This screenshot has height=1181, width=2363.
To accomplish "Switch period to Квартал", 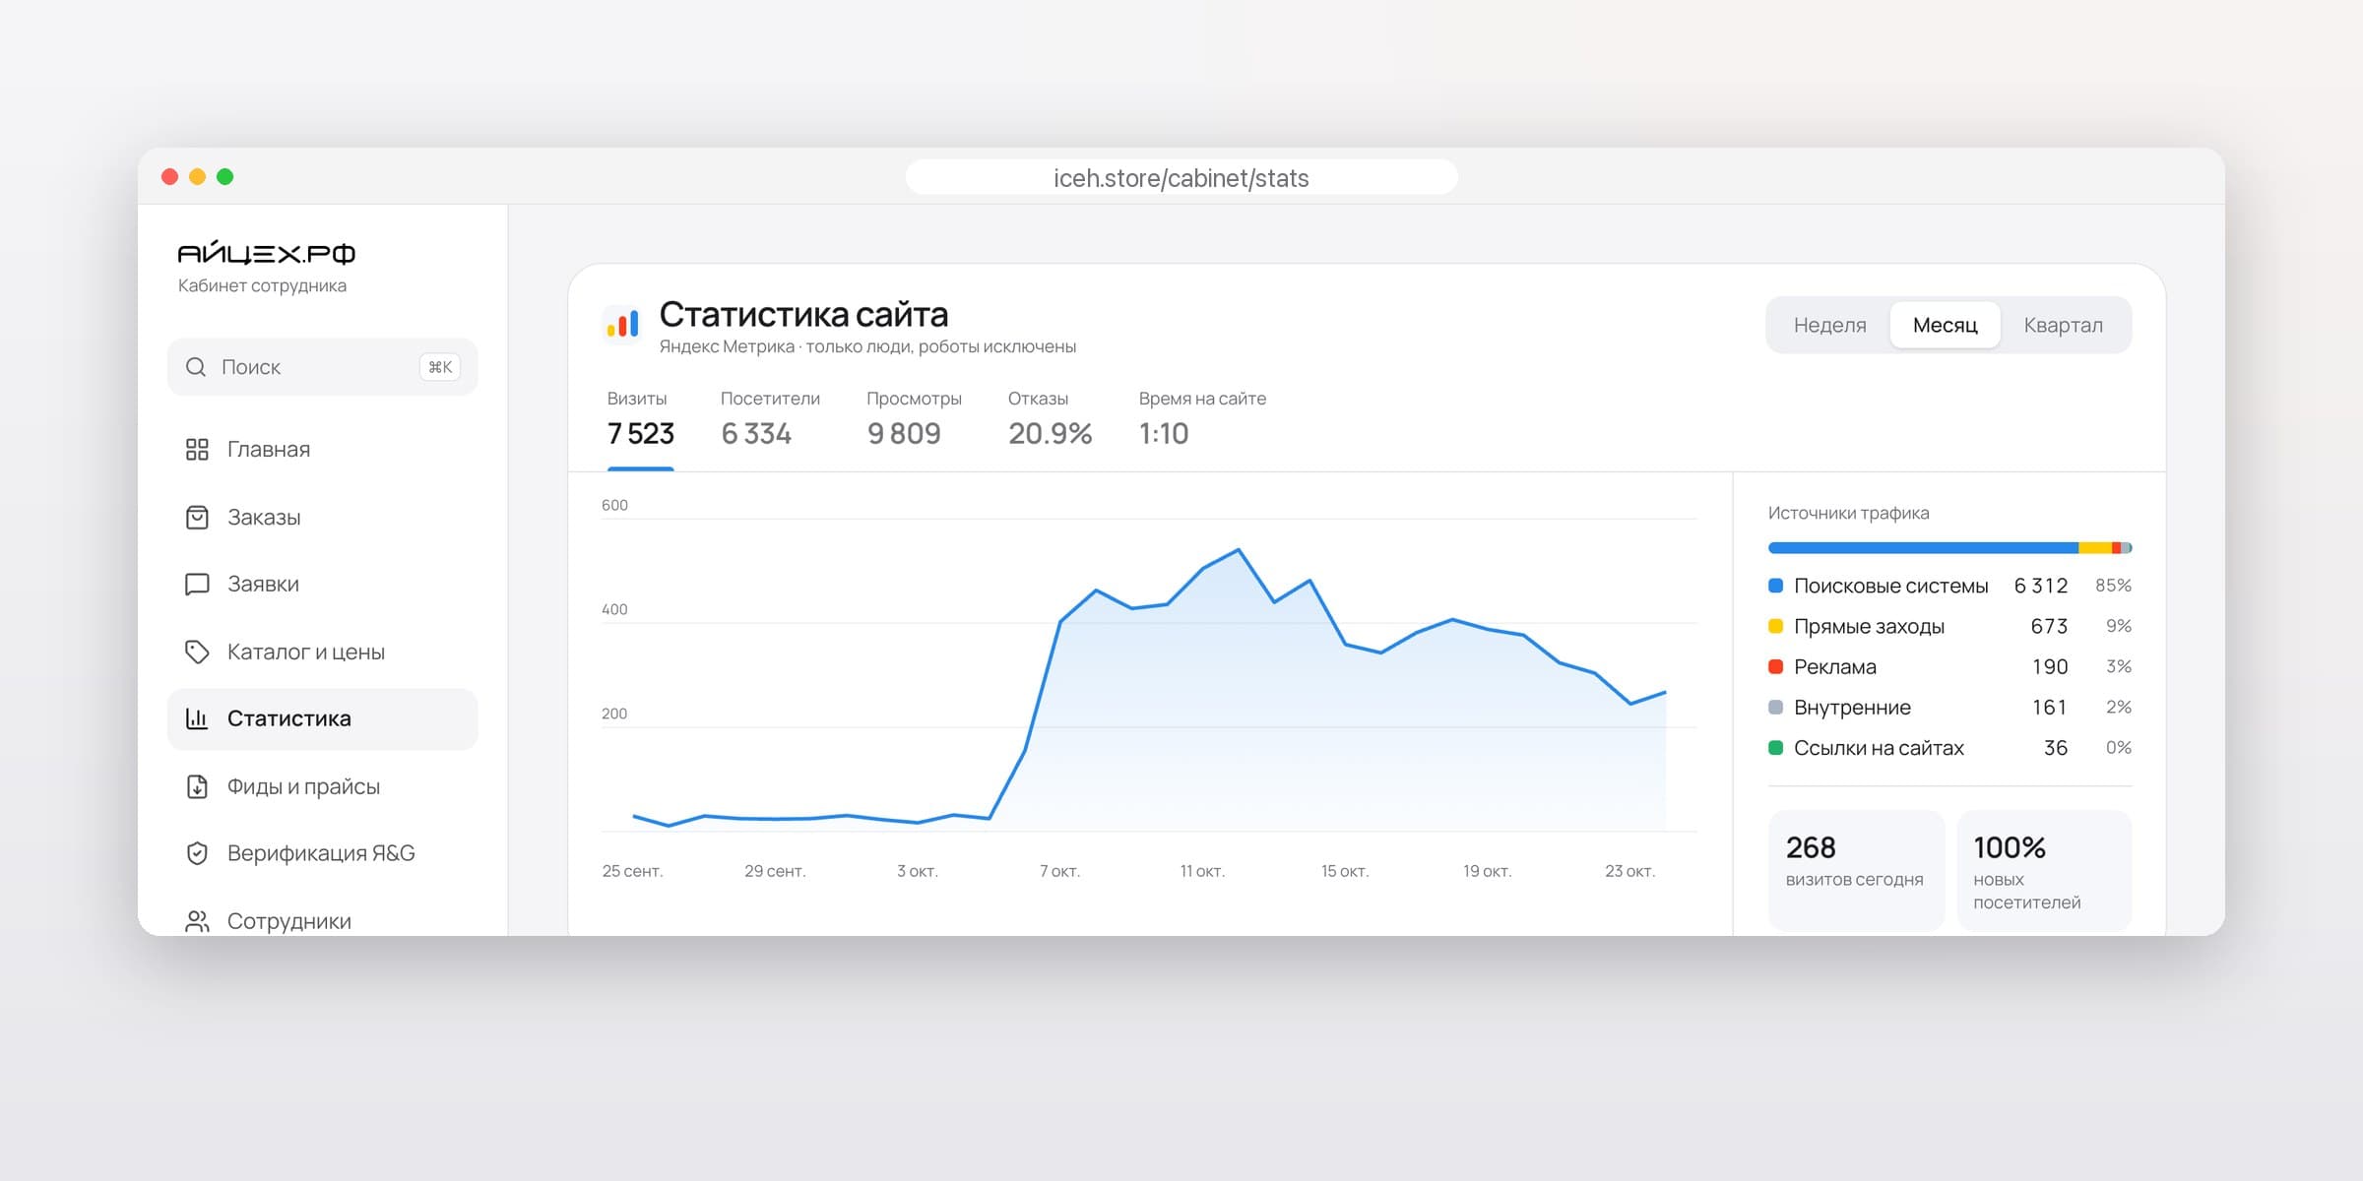I will click(2063, 325).
